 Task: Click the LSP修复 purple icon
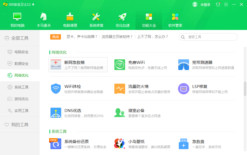[x=184, y=89]
